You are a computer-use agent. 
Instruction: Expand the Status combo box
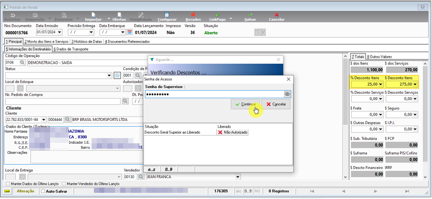click(110, 75)
